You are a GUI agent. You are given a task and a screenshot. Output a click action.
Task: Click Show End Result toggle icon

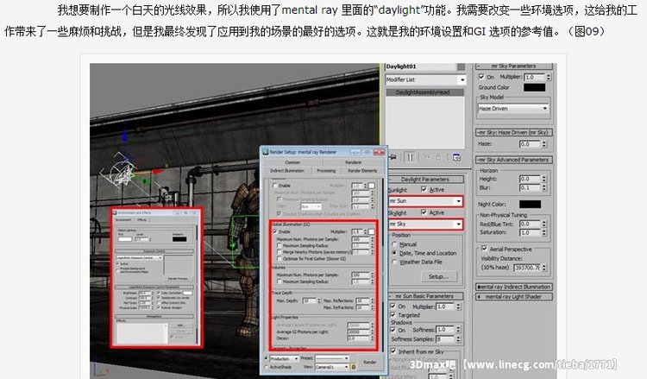[x=410, y=157]
